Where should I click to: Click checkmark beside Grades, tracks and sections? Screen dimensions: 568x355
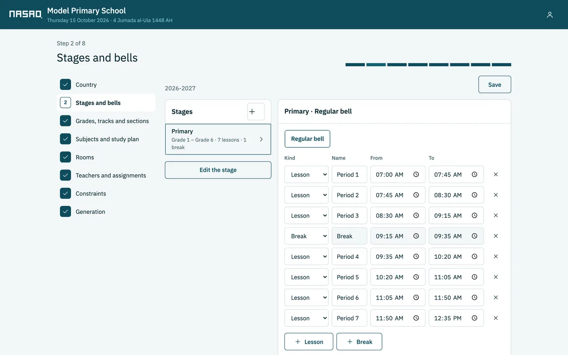[65, 121]
